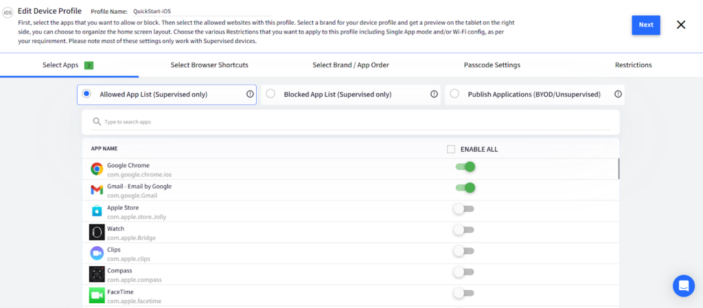Show info for Blocked App List
This screenshot has width=703, height=308.
(434, 94)
